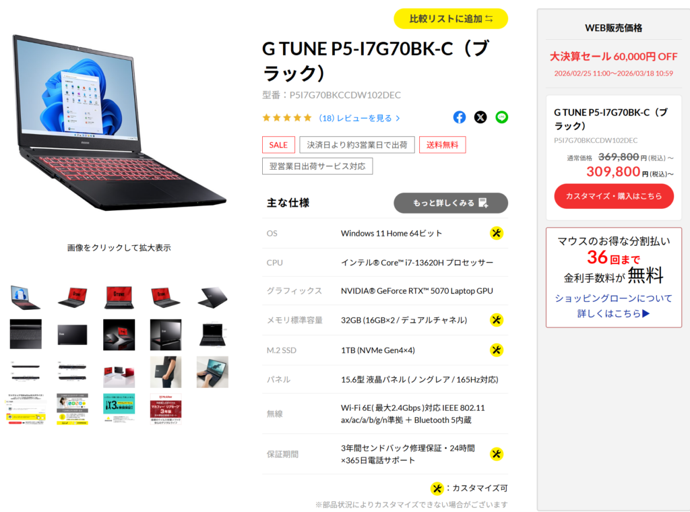Click the five-star rating icons
This screenshot has width=690, height=512.
tap(287, 118)
